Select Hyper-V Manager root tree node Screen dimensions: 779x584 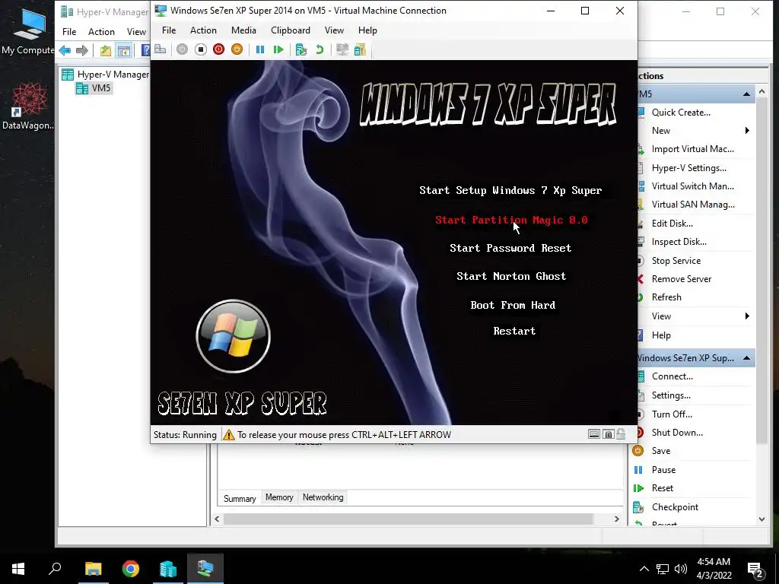click(x=106, y=75)
